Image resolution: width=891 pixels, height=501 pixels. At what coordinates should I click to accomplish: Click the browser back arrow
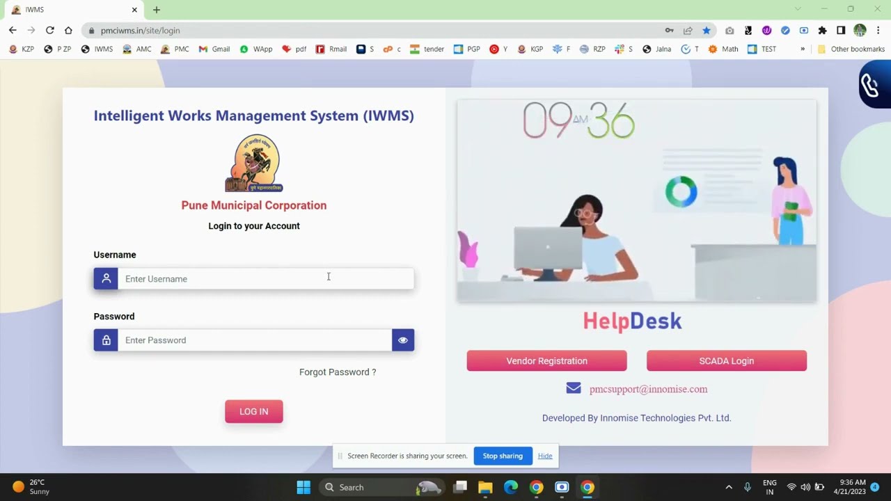click(13, 31)
